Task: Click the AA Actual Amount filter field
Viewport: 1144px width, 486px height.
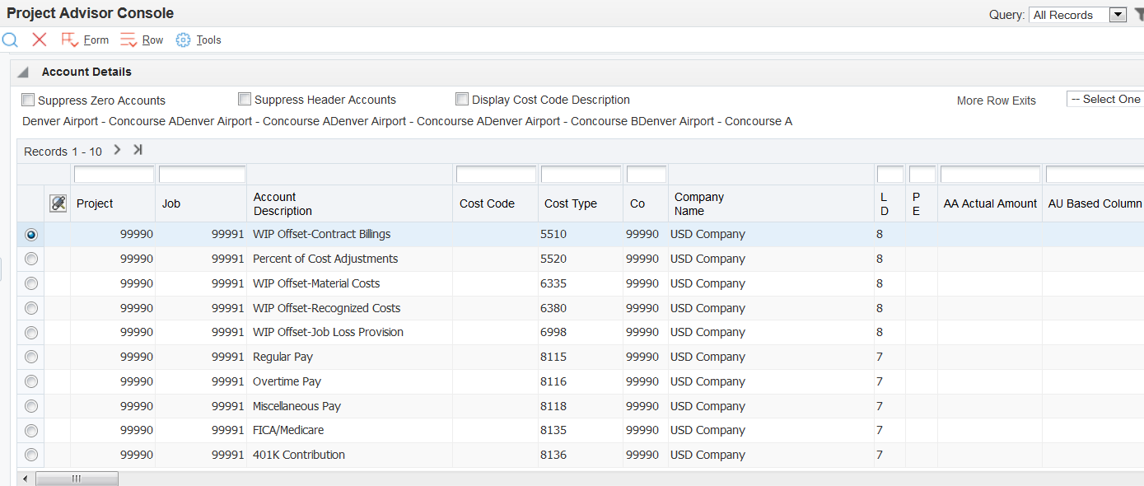Action: [990, 175]
